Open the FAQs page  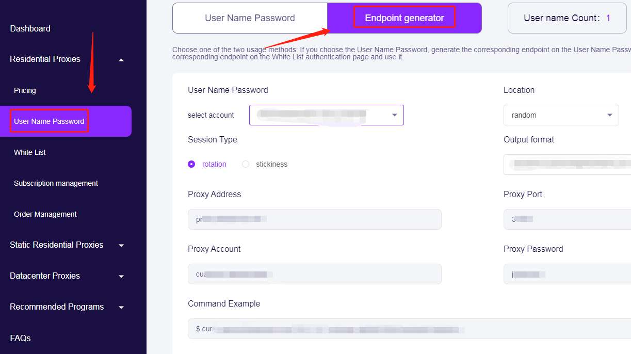click(21, 338)
